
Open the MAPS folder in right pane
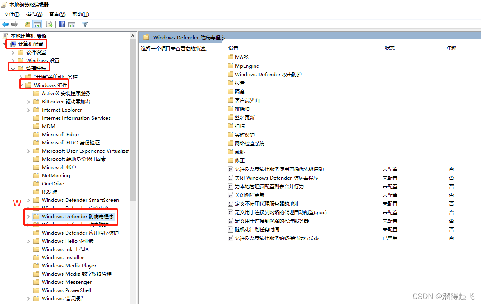tap(238, 57)
